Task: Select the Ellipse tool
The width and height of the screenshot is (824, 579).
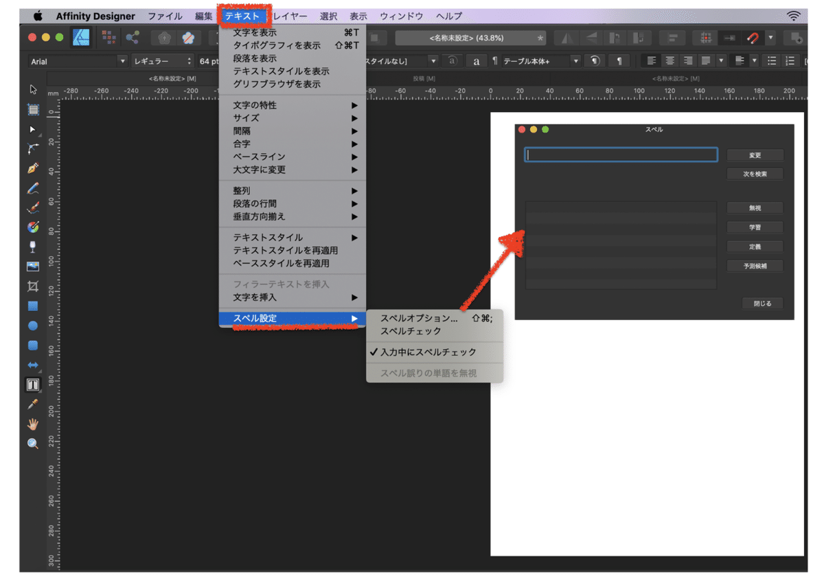Action: (x=33, y=326)
